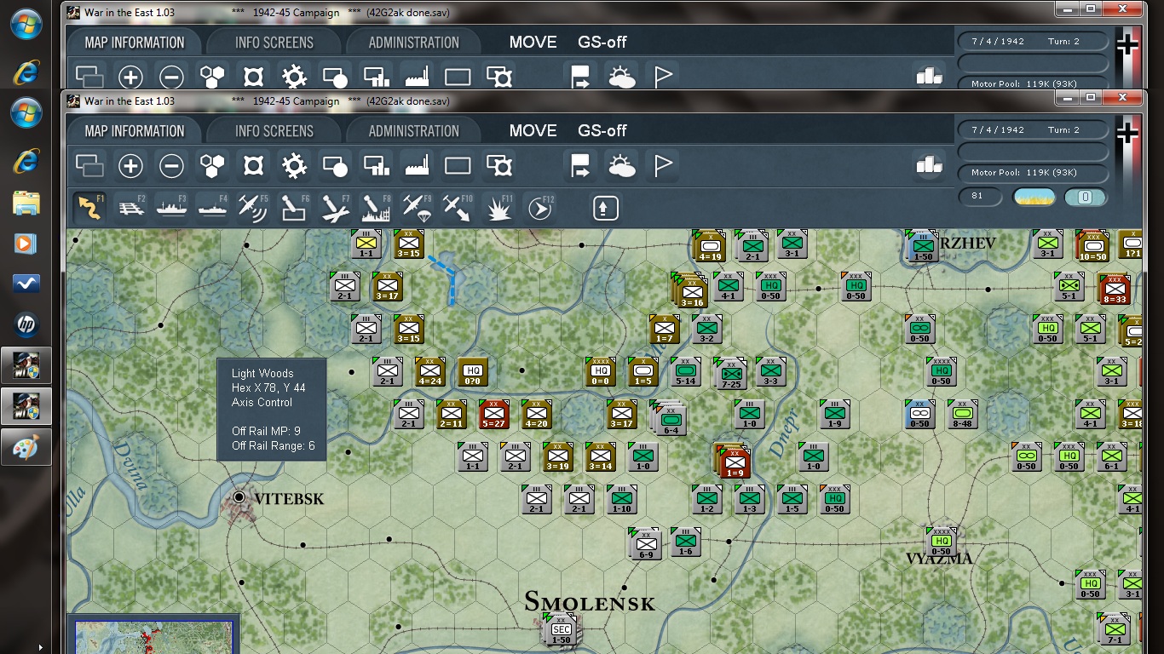Screen dimensions: 1164x654
Task: Select the VITEBSK city on map
Action: (x=239, y=497)
